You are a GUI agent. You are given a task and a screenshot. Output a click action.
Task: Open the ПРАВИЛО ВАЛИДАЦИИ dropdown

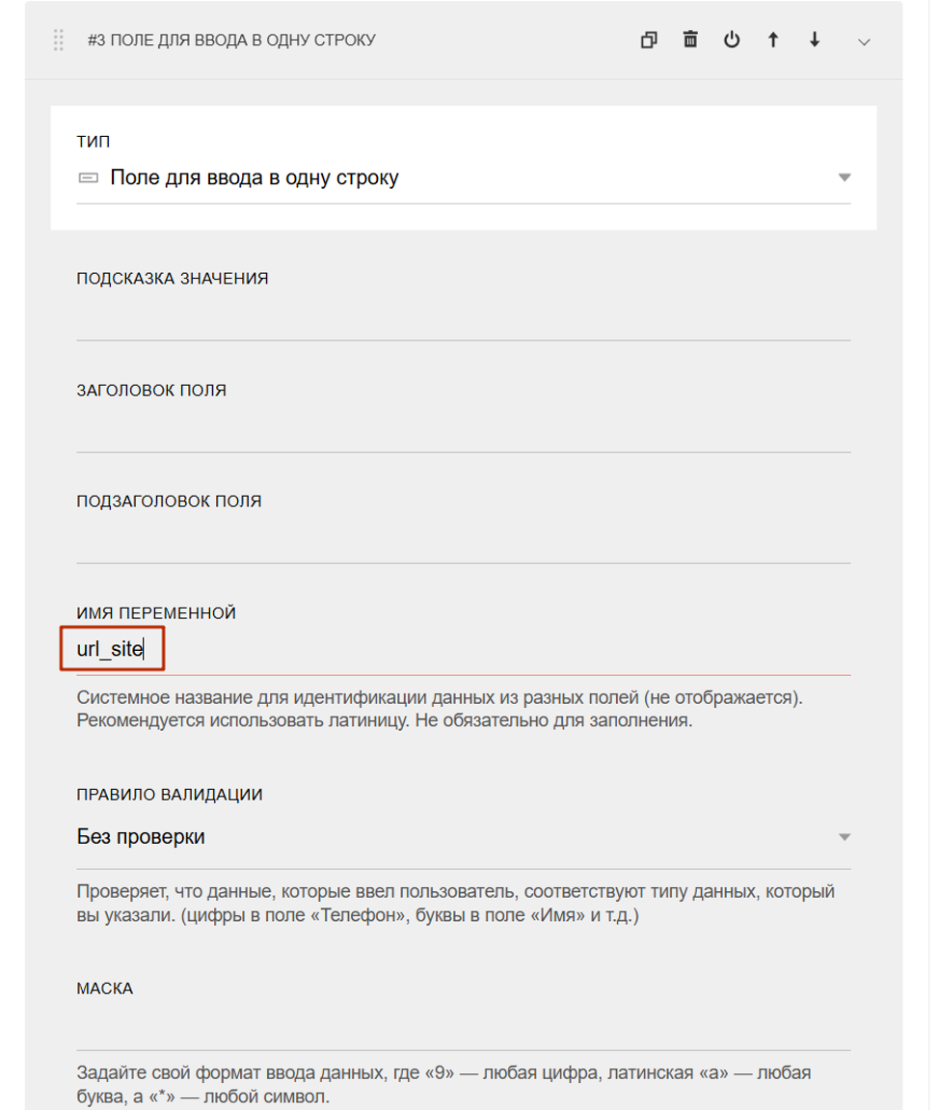464,837
